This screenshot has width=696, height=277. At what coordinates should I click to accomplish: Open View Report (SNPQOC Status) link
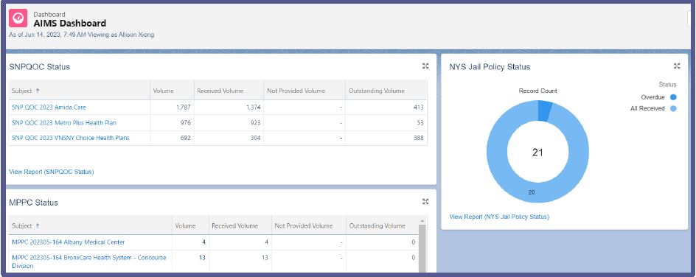tap(52, 172)
